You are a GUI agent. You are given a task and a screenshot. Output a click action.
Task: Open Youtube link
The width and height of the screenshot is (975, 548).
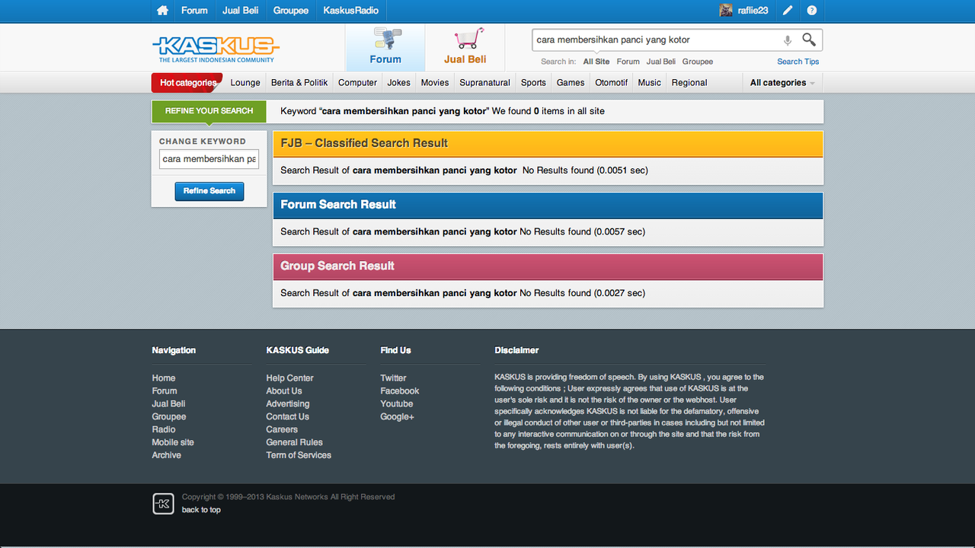click(x=397, y=404)
